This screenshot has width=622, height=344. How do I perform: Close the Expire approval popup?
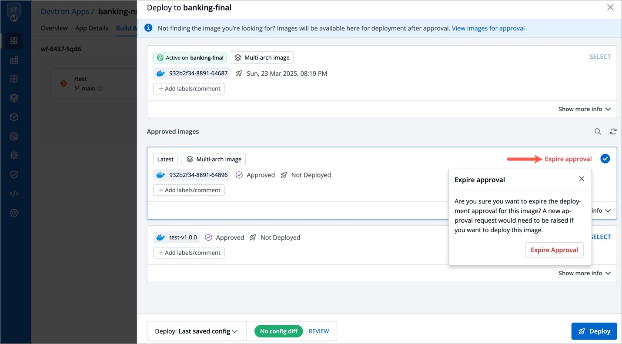point(582,179)
